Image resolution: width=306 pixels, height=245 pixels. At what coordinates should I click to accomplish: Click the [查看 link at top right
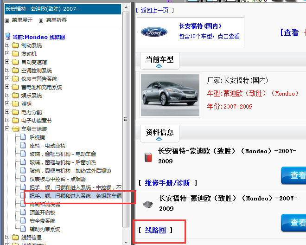(x=290, y=32)
